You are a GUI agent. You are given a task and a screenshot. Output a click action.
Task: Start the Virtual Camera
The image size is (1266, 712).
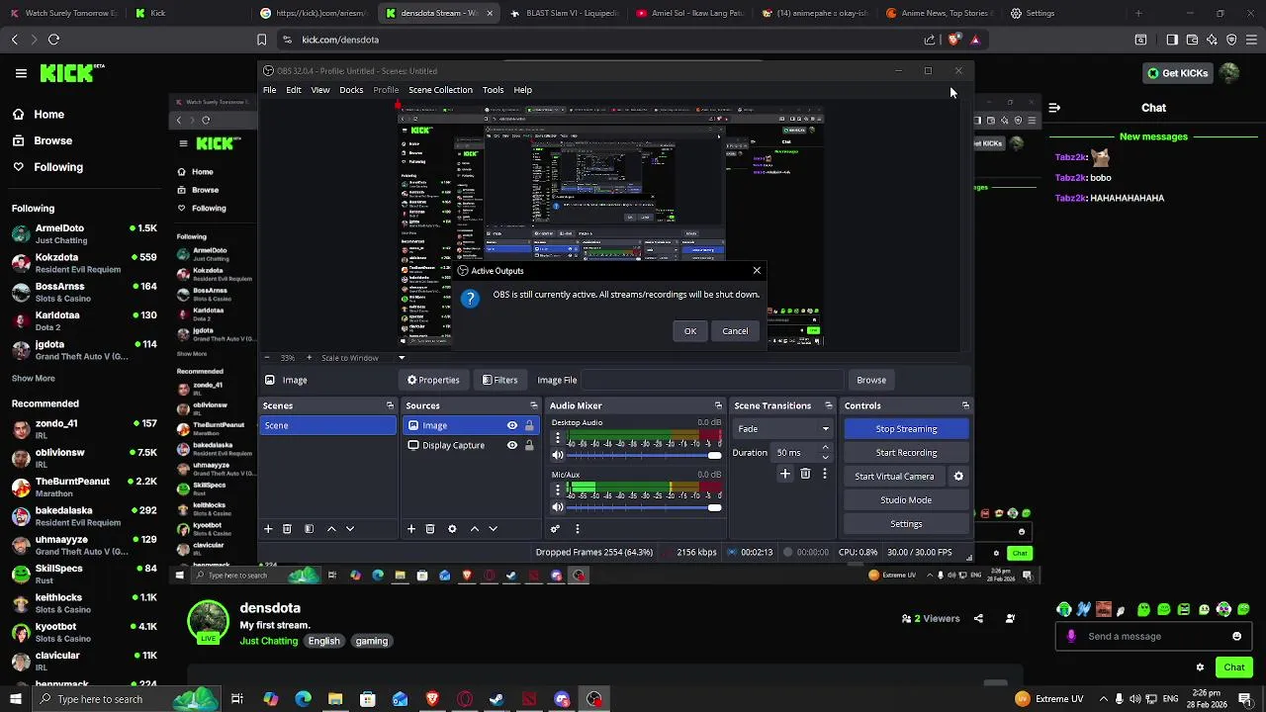[x=894, y=477]
